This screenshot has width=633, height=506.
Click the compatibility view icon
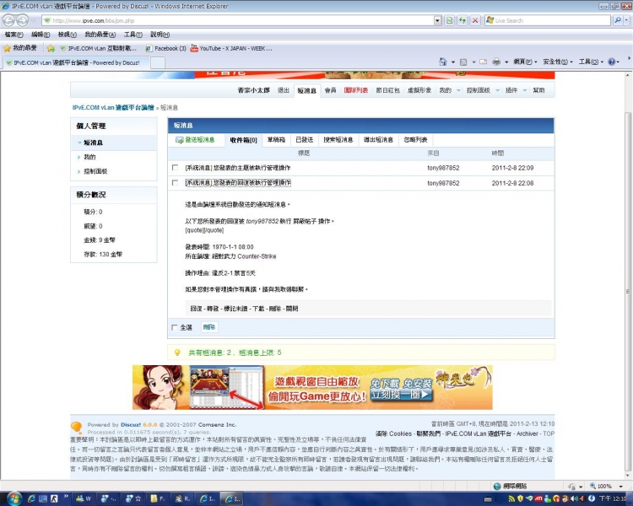(449, 20)
